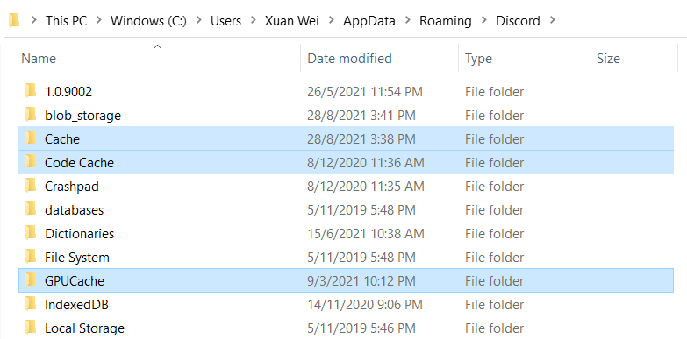
Task: Sort files by the Type column header
Action: (x=525, y=58)
